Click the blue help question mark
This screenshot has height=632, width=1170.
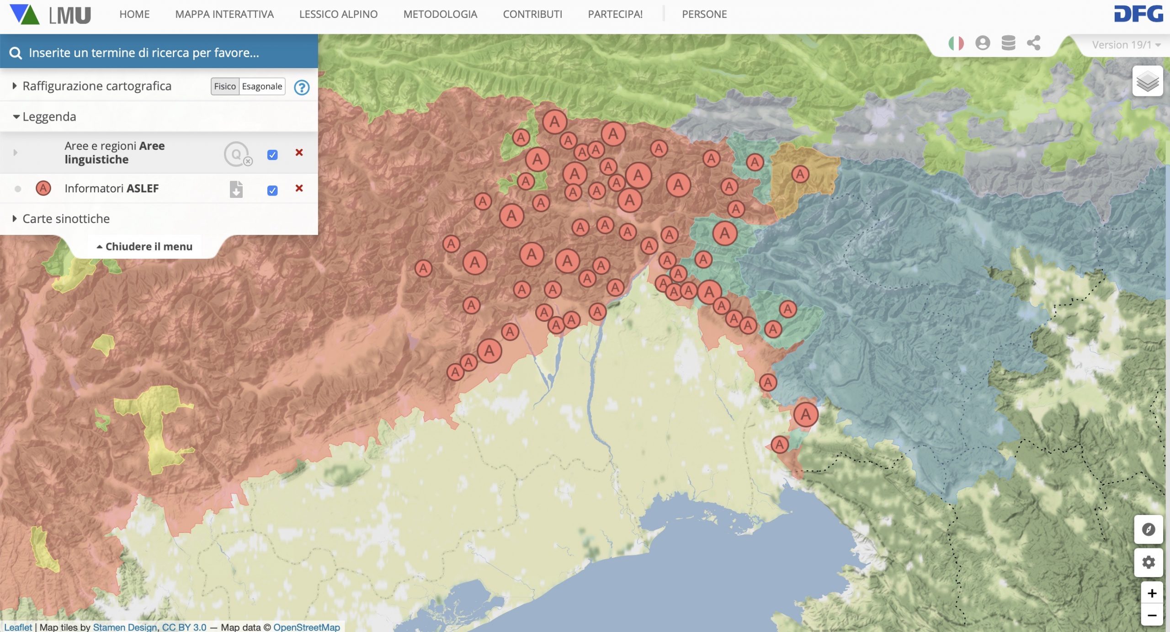tap(302, 87)
